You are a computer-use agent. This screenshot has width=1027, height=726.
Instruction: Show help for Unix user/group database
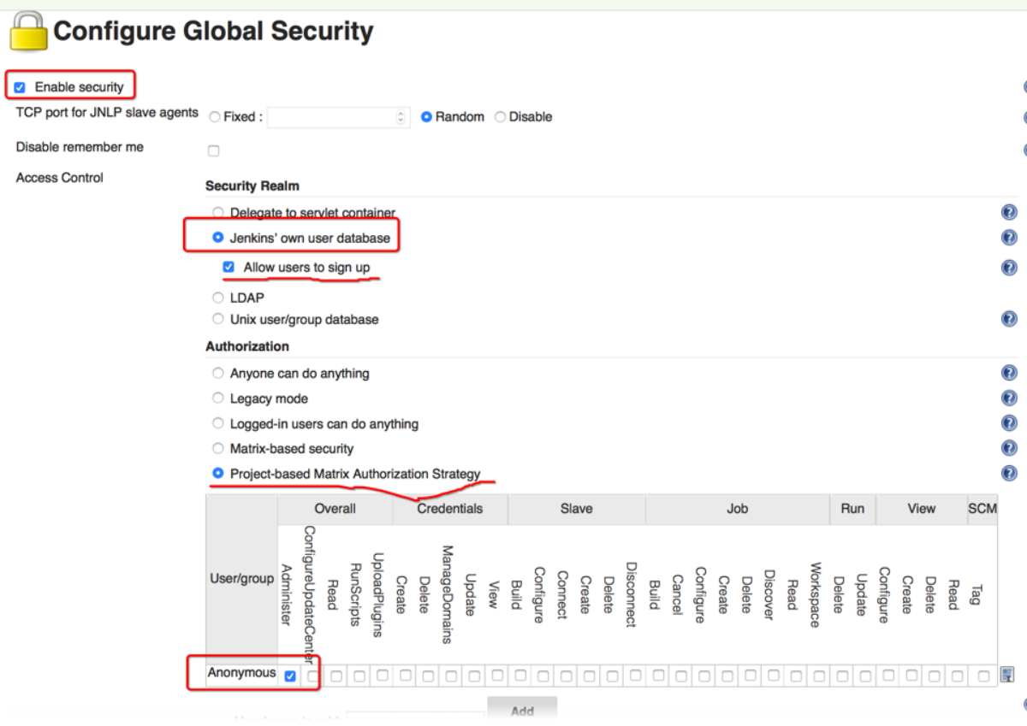click(x=1009, y=319)
